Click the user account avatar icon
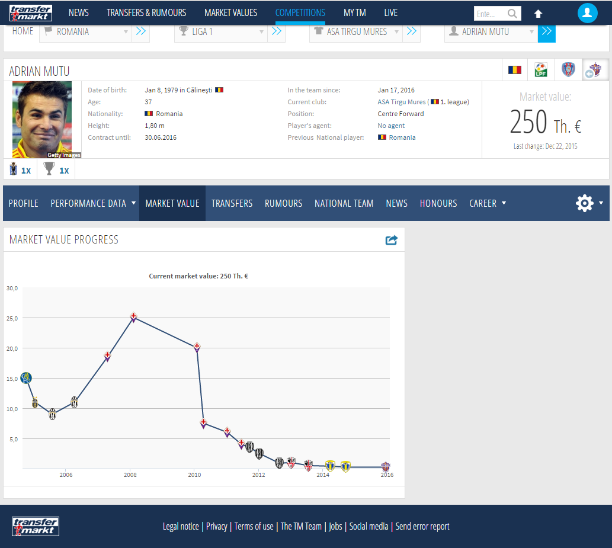 [587, 13]
